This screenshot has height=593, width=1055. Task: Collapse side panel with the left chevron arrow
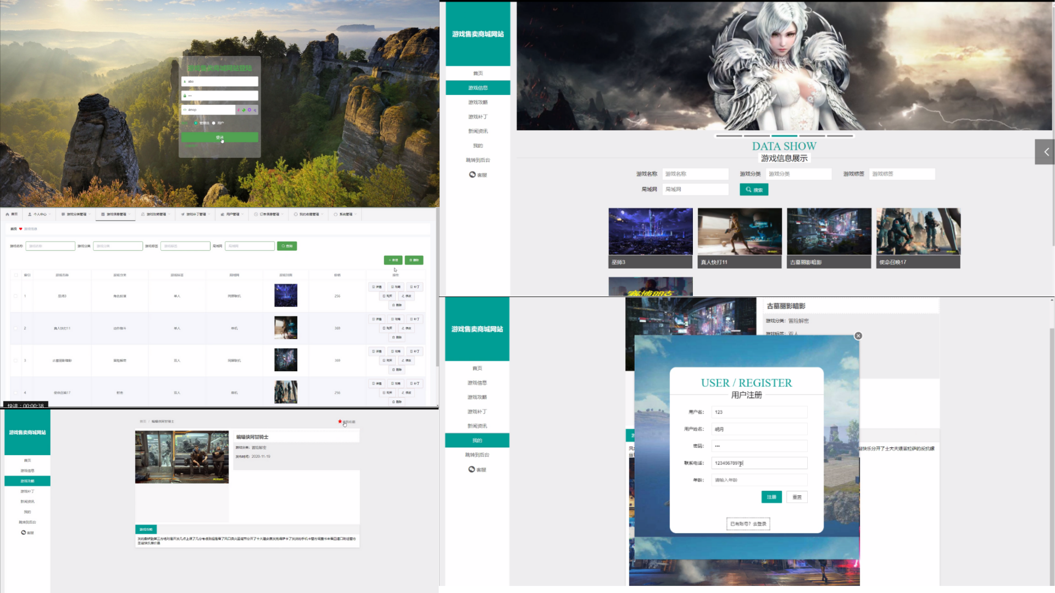coord(1045,152)
